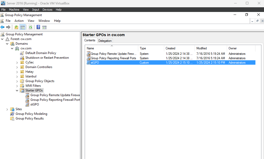Select the stGPO row in the list
Image resolution: width=264 pixels, height=159 pixels.
(x=171, y=63)
